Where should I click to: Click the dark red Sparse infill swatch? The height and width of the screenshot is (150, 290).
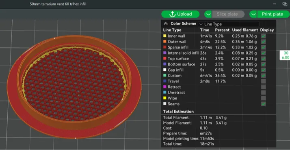pyautogui.click(x=164, y=47)
